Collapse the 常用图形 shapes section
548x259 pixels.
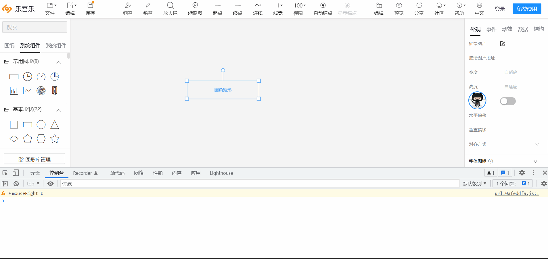[x=58, y=62]
